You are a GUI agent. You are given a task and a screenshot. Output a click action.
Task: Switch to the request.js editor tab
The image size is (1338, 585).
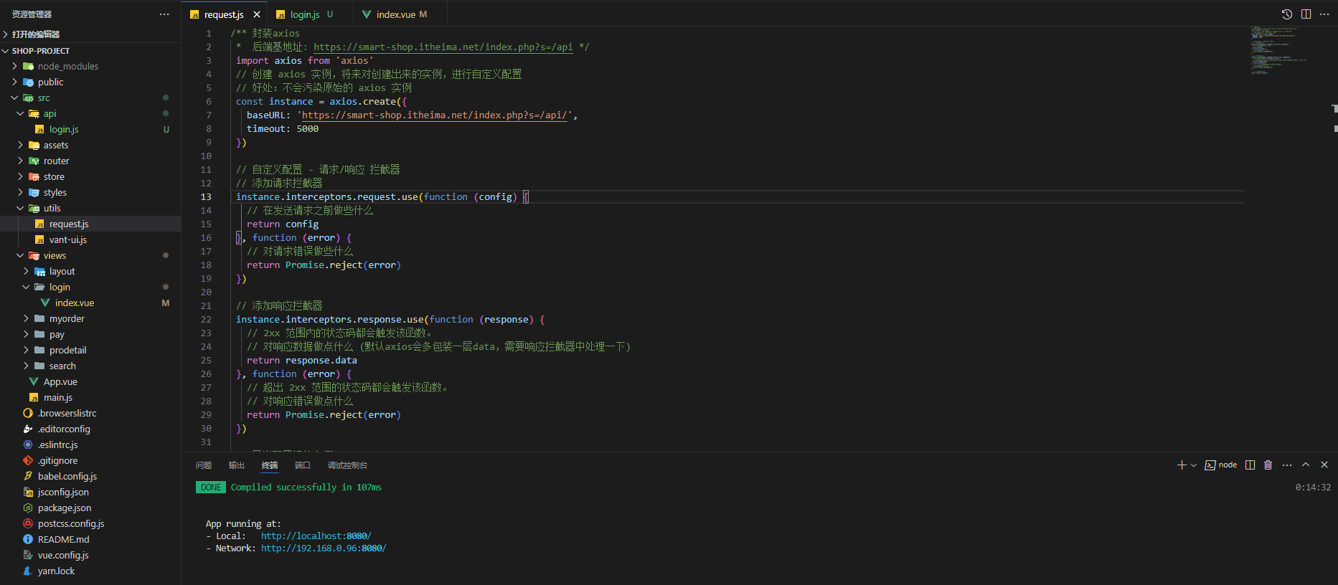coord(224,14)
